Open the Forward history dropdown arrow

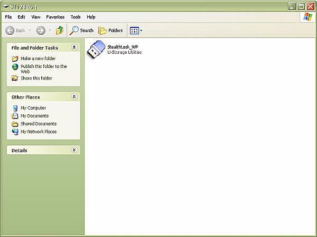[50, 31]
